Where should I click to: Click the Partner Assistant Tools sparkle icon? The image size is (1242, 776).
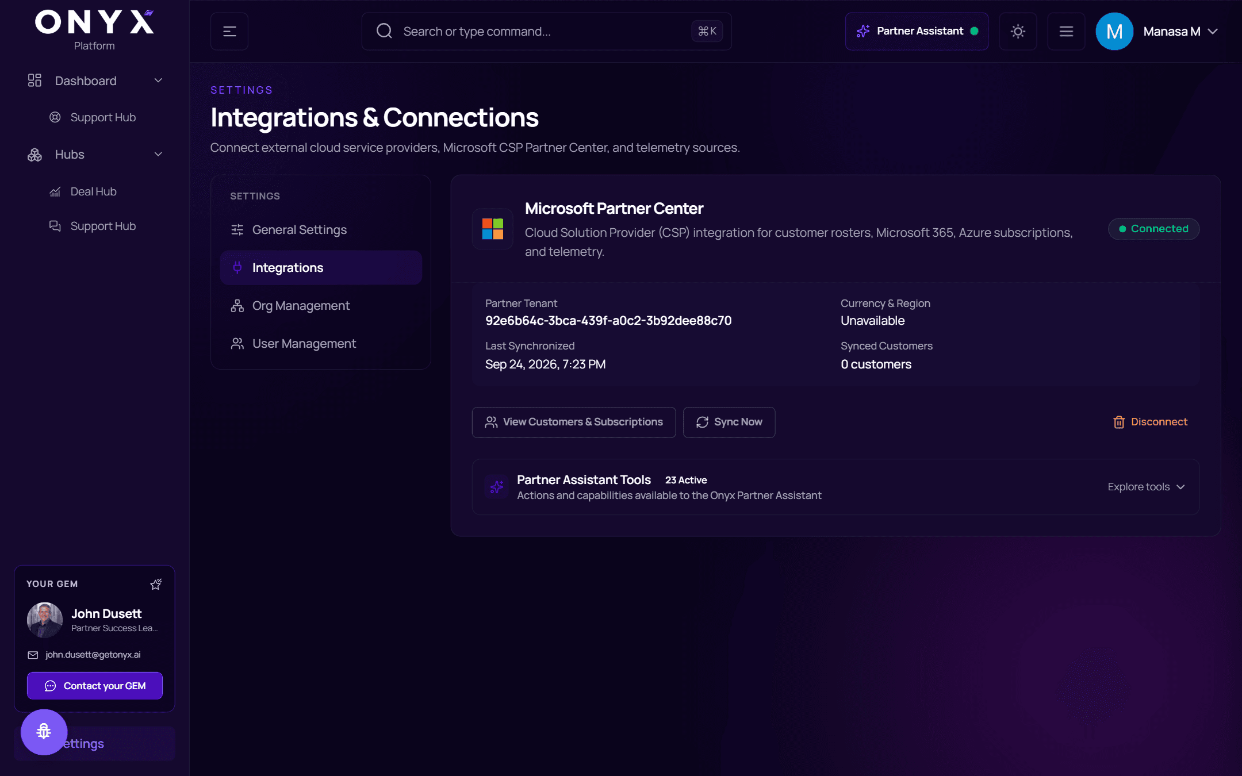(x=497, y=487)
